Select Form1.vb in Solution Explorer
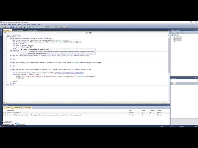198x148 pixels. [179, 39]
